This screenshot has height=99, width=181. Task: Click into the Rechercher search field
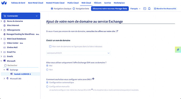(x=21, y=65)
